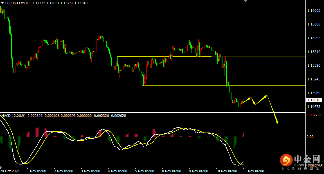Click the 4 Nov 05:00 time label
Image resolution: width=324 pixels, height=174 pixels.
pos(118,171)
